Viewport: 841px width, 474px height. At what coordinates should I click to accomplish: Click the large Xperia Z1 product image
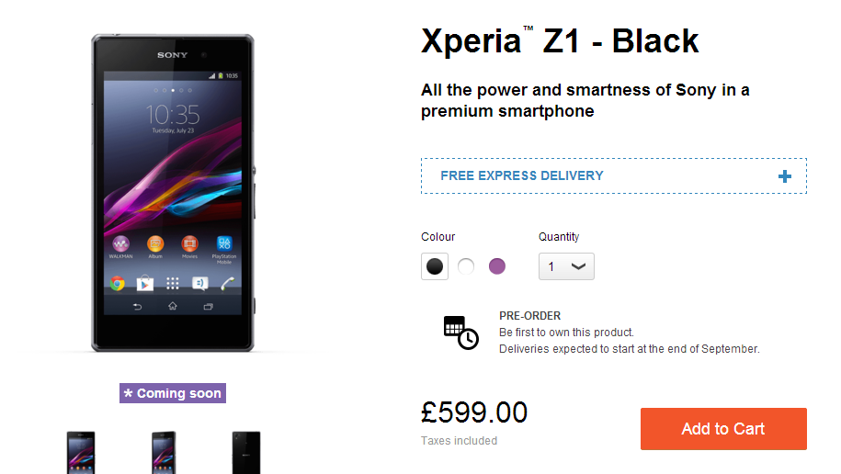point(173,193)
